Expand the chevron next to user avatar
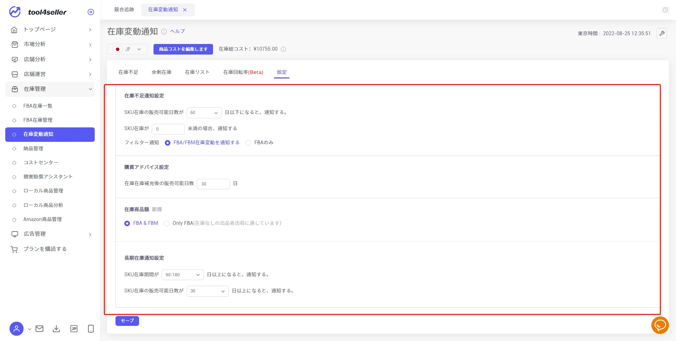The width and height of the screenshot is (676, 341). [30, 329]
